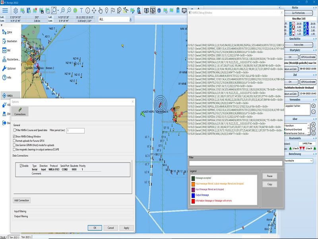The width and height of the screenshot is (318, 239).
Task: Enable Filter NMEA Course and Speed data
Action: point(15,130)
